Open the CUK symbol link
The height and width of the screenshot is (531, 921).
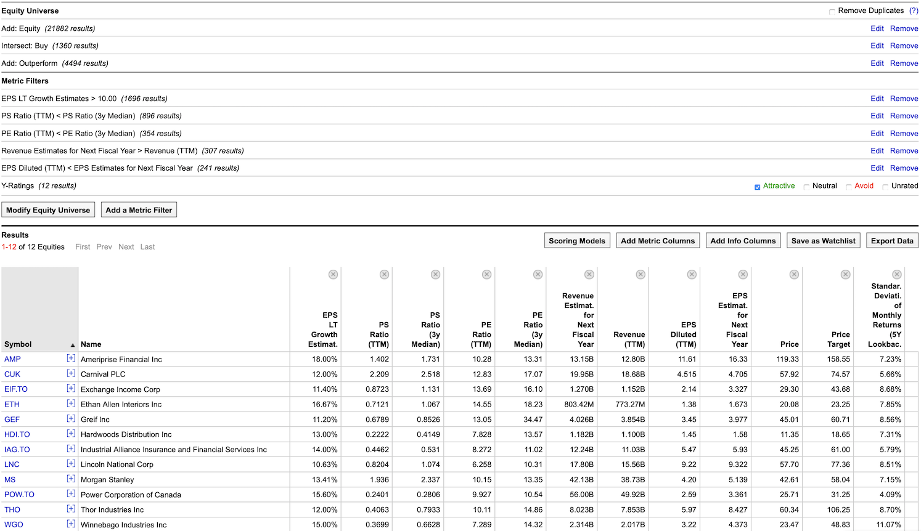click(x=12, y=374)
